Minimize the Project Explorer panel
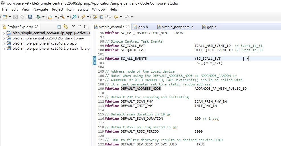This screenshot has width=281, height=146. 80,26
